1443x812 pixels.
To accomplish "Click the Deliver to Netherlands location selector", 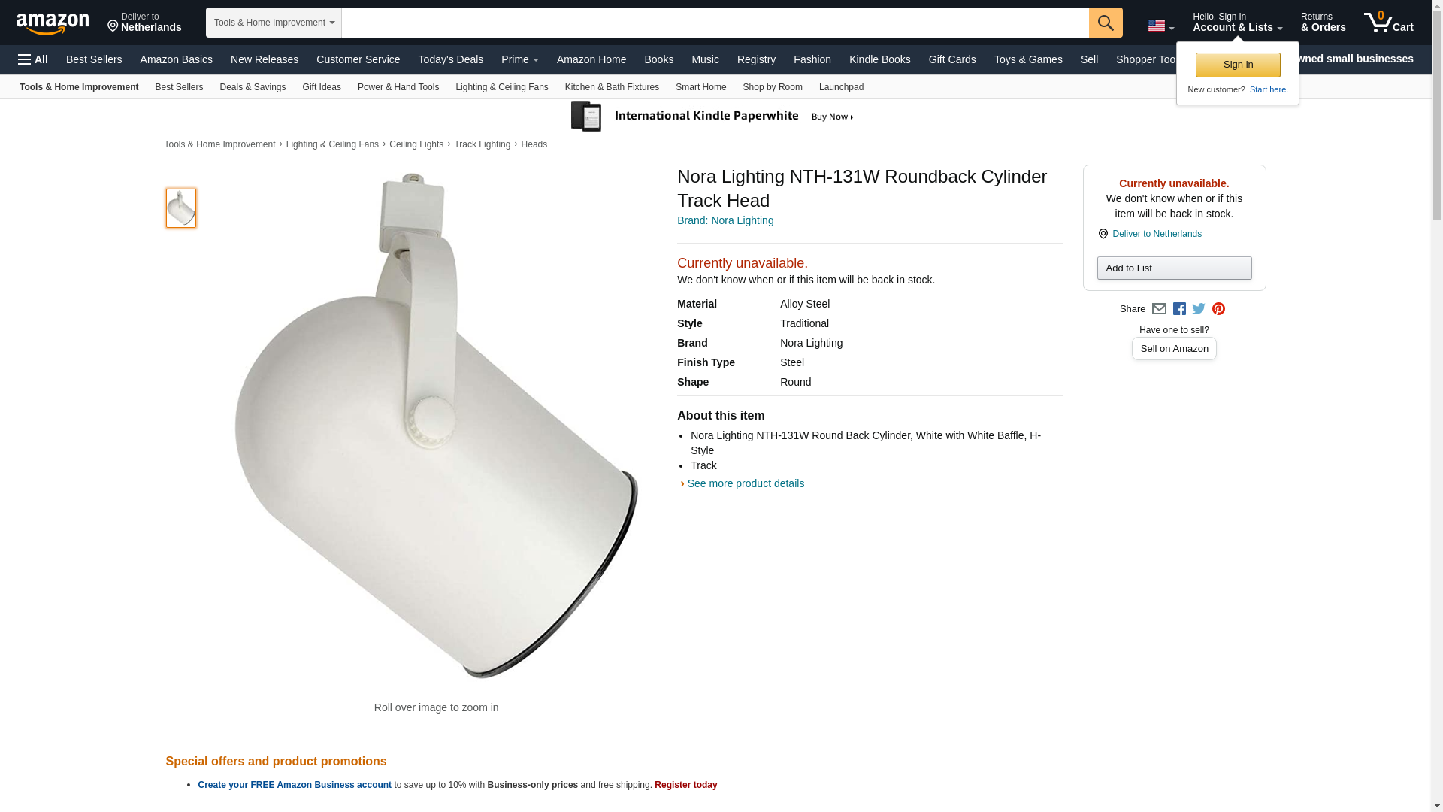I will point(144,23).
